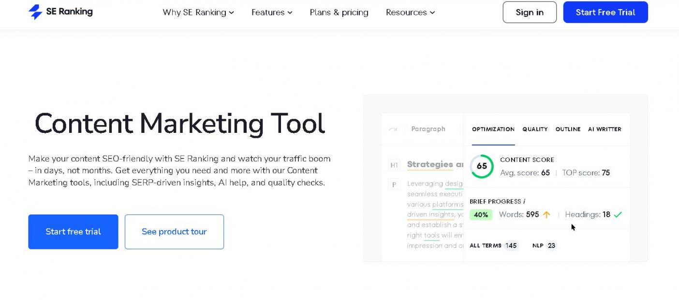Expand the Features dropdown menu
The width and height of the screenshot is (679, 300).
pyautogui.click(x=272, y=13)
